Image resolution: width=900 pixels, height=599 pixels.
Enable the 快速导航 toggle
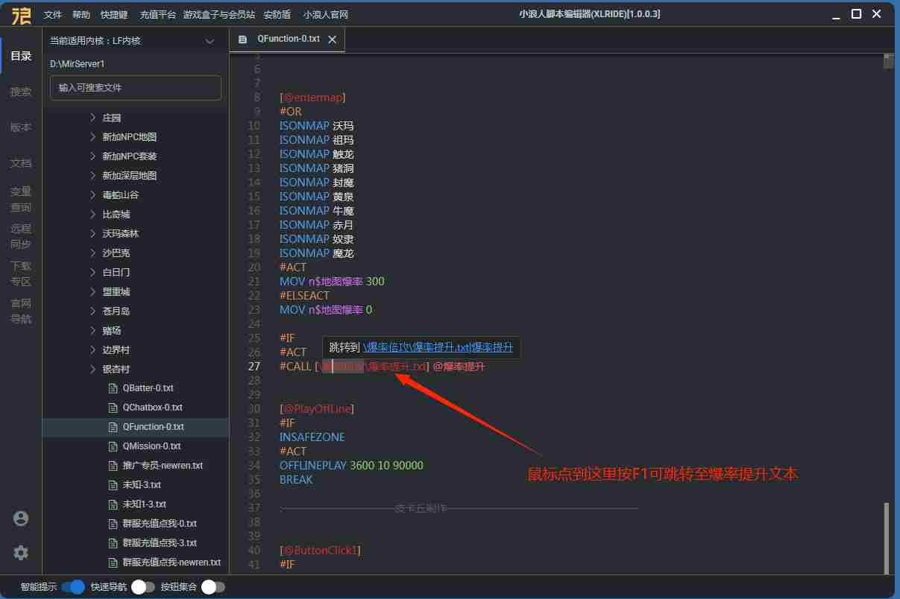click(143, 587)
